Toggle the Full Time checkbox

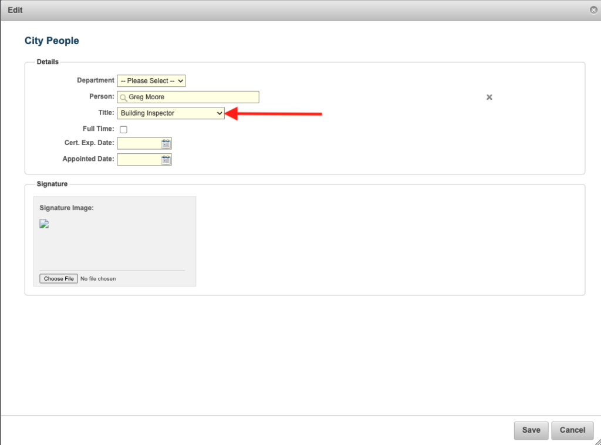pyautogui.click(x=123, y=130)
